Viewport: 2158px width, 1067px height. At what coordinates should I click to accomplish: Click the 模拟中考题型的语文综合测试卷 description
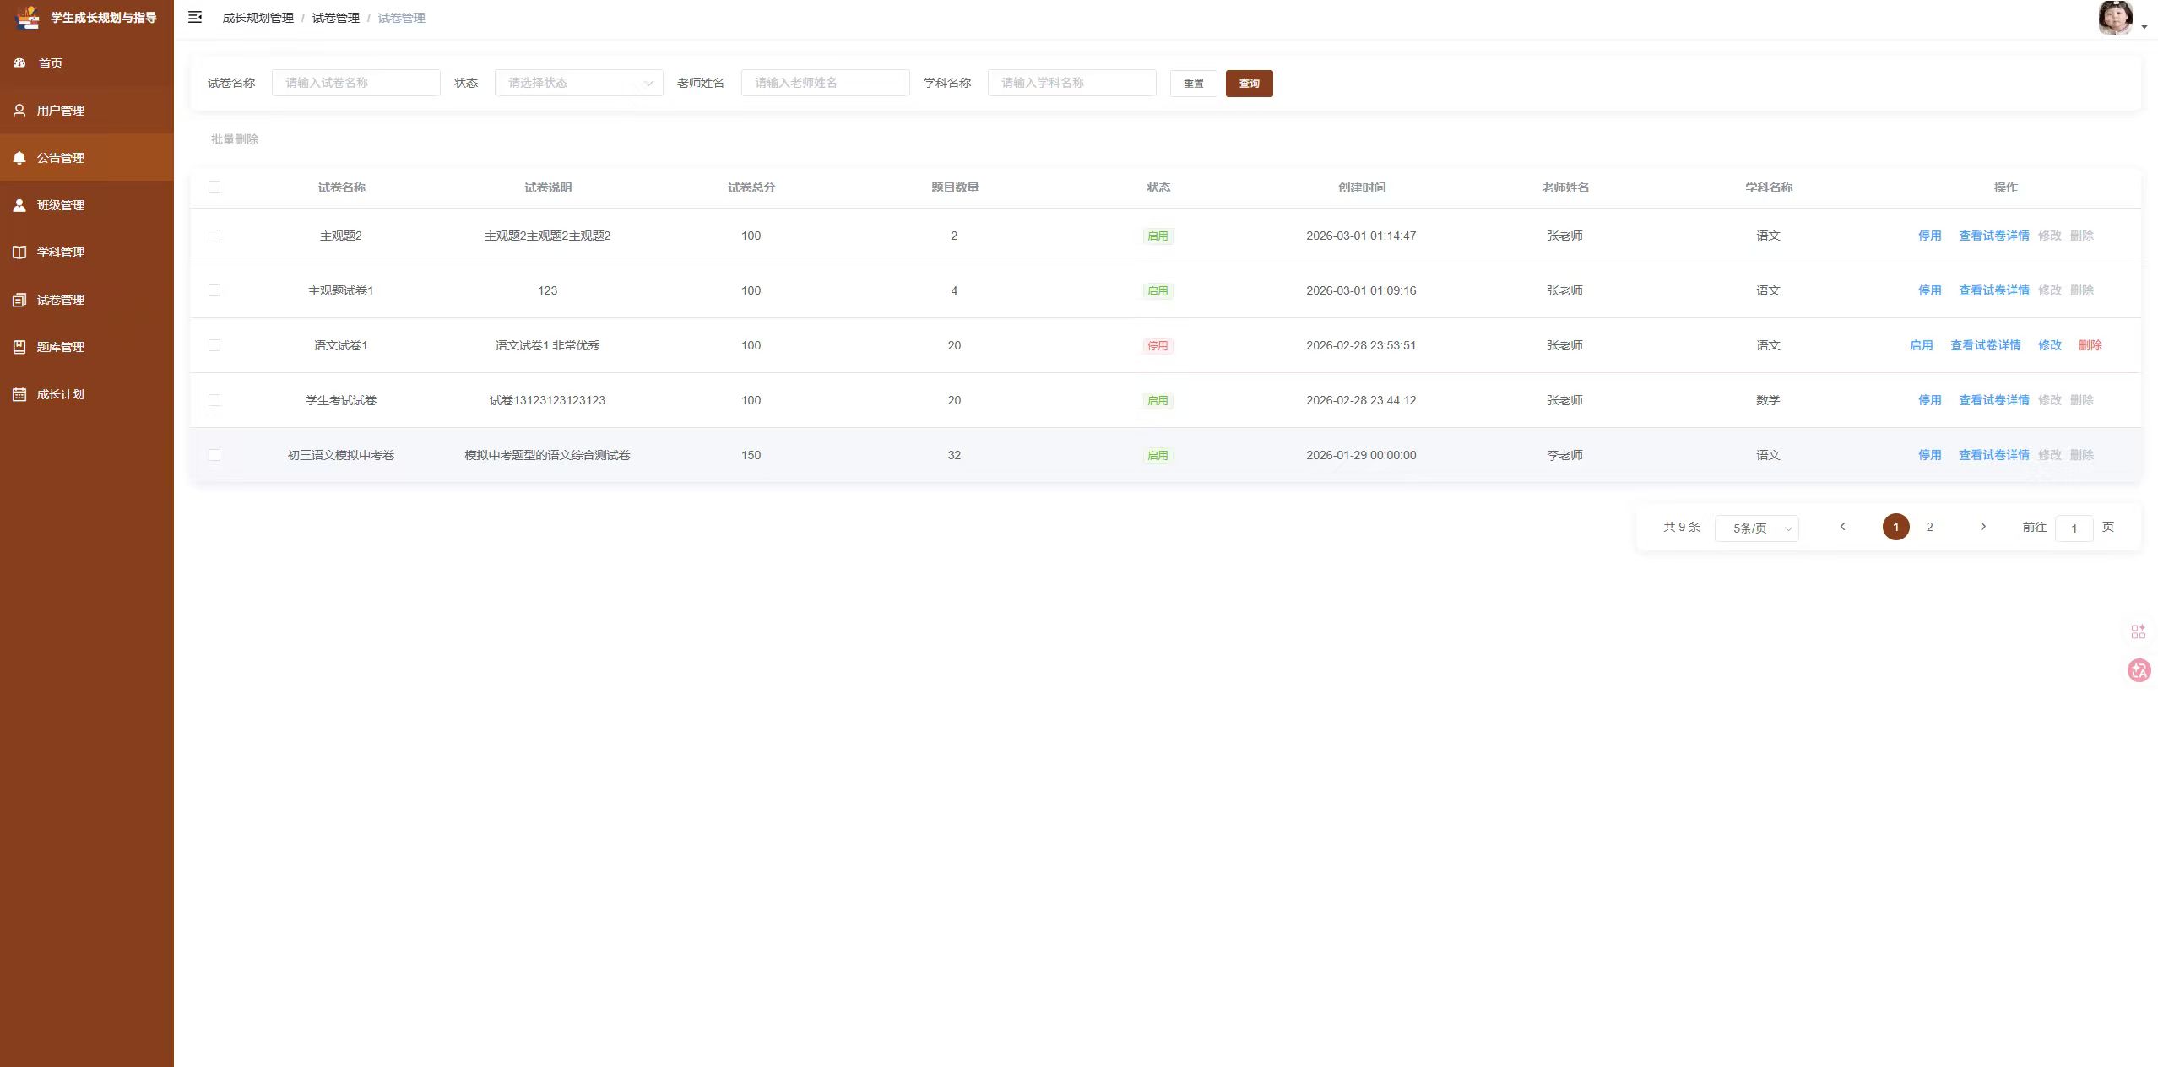547,455
